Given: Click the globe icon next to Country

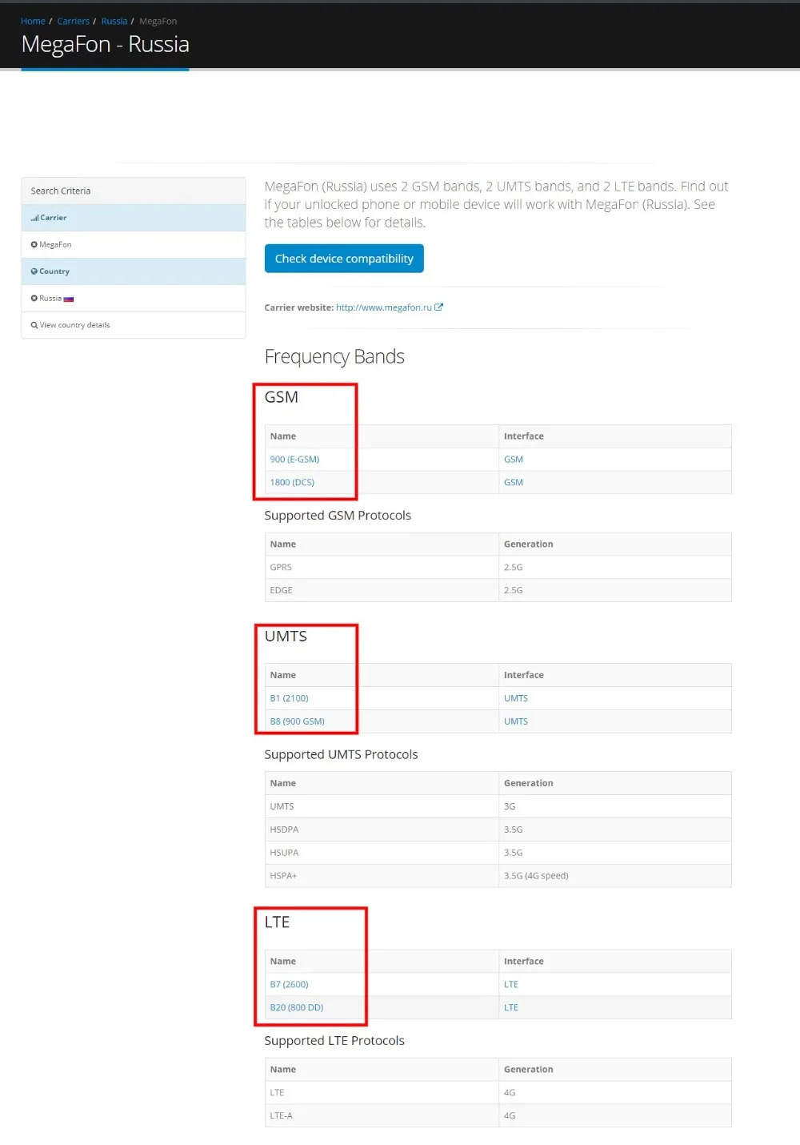Looking at the screenshot, I should [34, 271].
